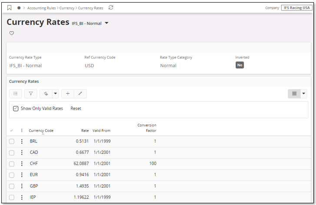Navigate to Accounting Rules in the breadcrumb
This screenshot has height=205, width=316.
coord(42,8)
